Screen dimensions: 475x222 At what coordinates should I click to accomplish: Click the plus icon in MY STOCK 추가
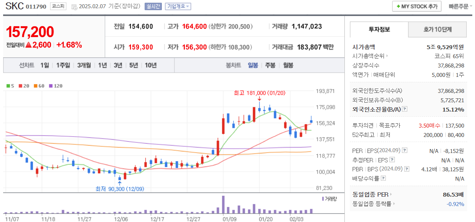pos(398,7)
